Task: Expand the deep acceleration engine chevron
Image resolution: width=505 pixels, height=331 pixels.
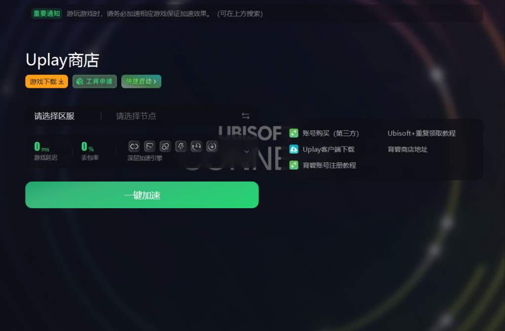Action: pos(247,151)
